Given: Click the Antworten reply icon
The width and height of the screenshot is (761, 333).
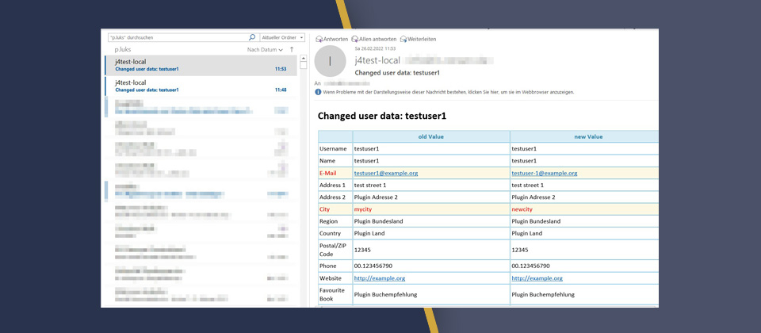Looking at the screenshot, I should (319, 40).
